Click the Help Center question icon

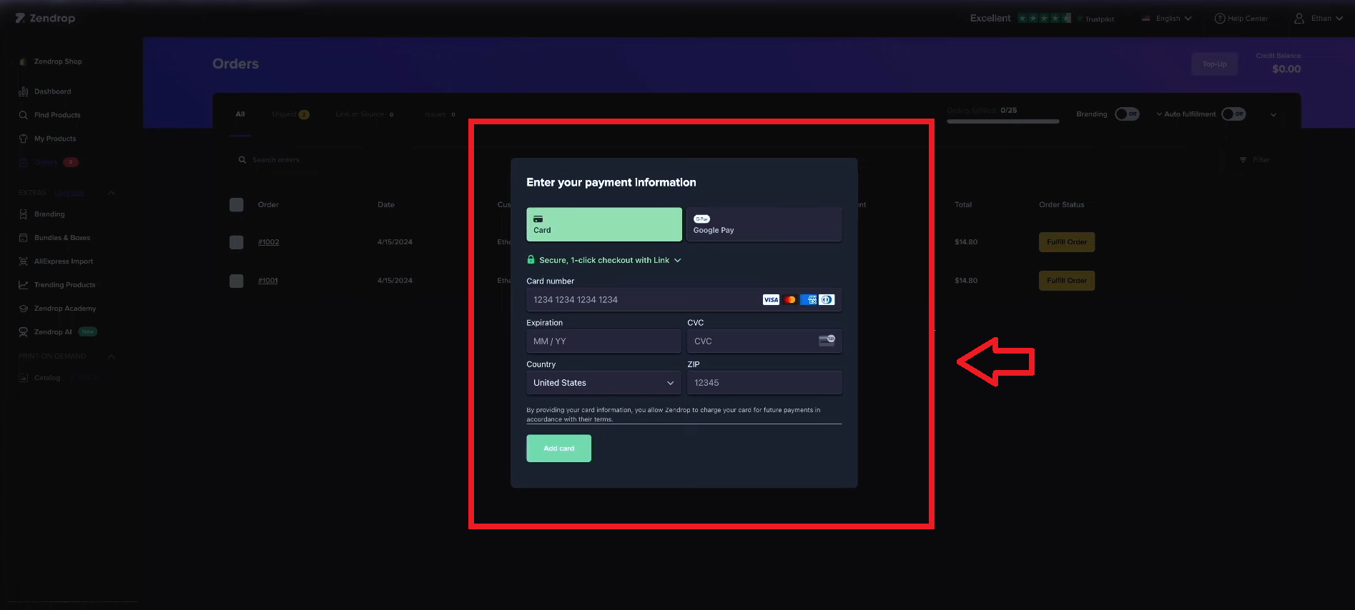coord(1219,19)
